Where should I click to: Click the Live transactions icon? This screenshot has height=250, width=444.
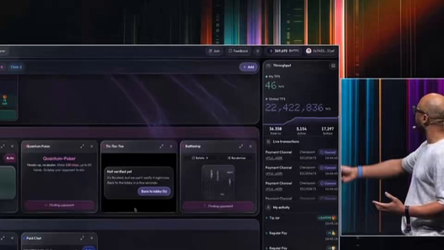[x=268, y=141]
